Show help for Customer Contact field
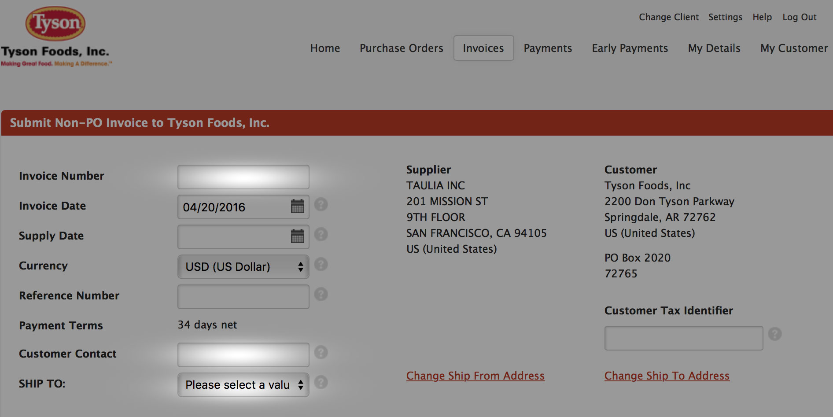The width and height of the screenshot is (833, 417). [321, 353]
